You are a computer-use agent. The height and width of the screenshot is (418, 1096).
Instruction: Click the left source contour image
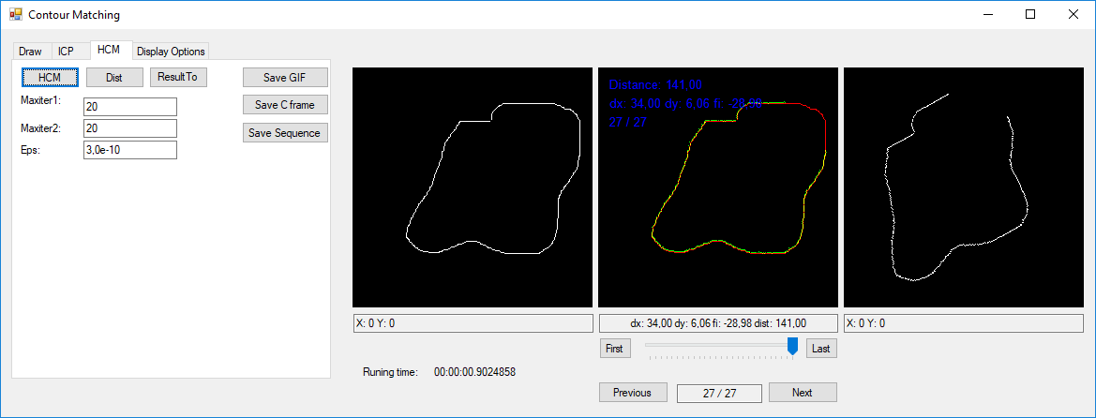tap(472, 187)
